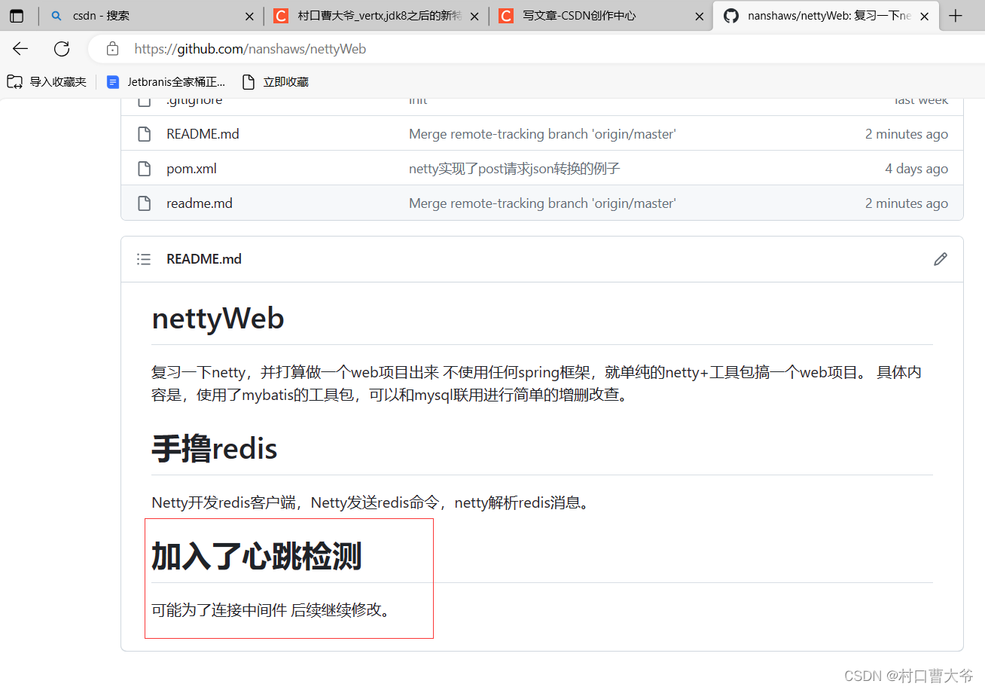Click the Netty开发redis客户端 paragraph
The height and width of the screenshot is (690, 985).
371,502
